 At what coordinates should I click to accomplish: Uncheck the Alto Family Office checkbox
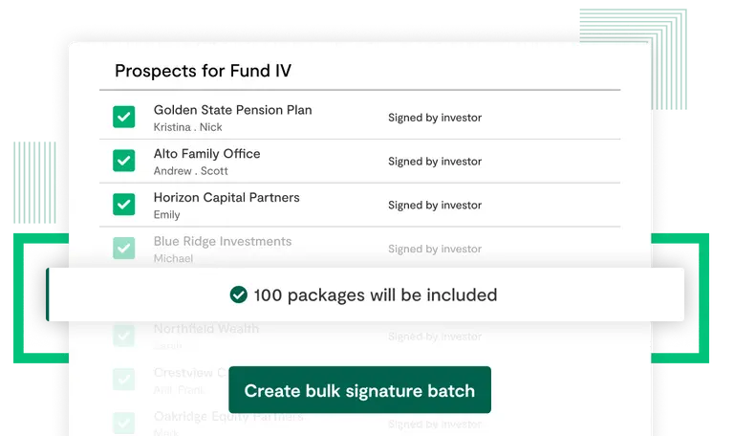pos(124,161)
